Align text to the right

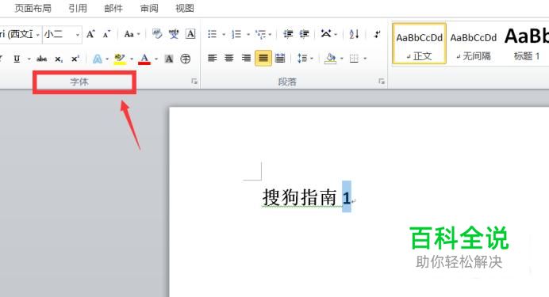tap(246, 59)
